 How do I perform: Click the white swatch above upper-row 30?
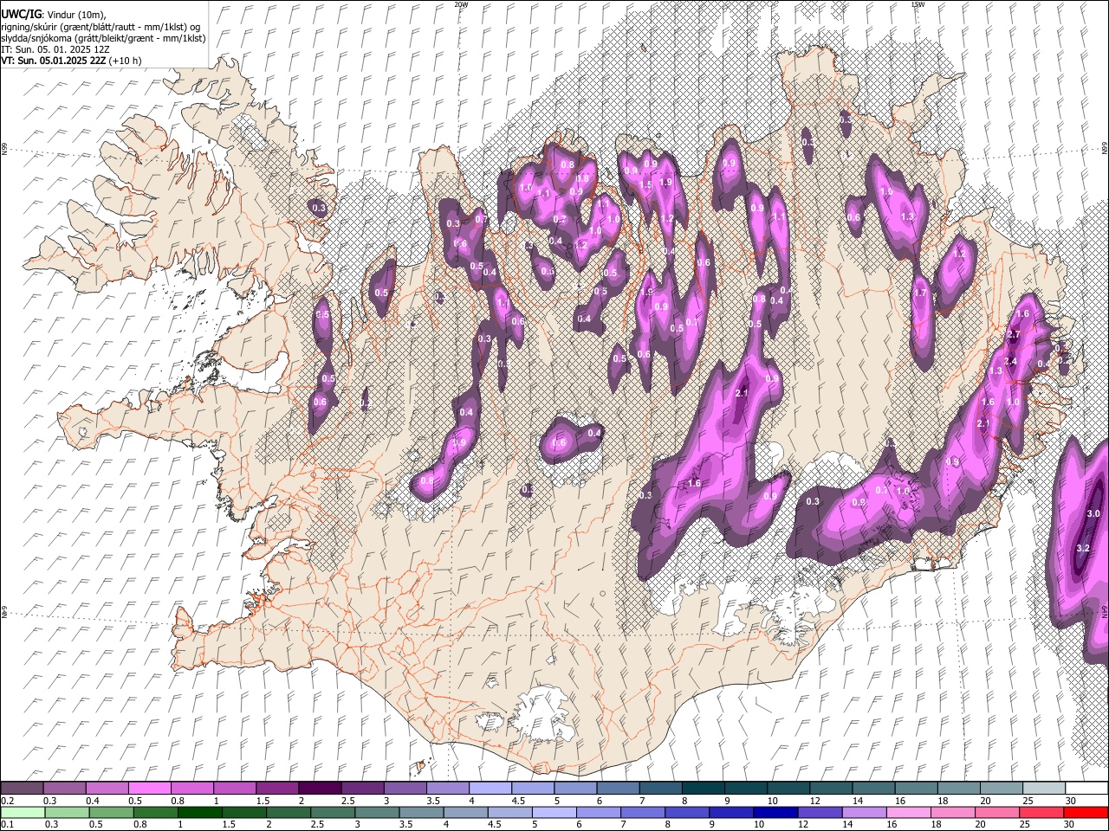point(1086,788)
